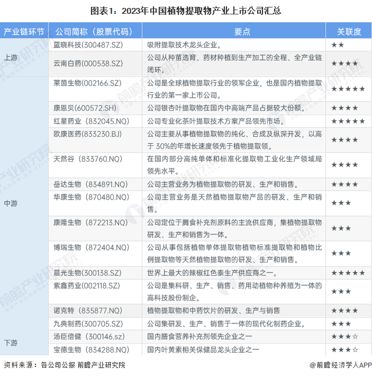The image size is (372, 376).
Task: Click the four-star rating for 康恩贝
Action: click(x=344, y=108)
